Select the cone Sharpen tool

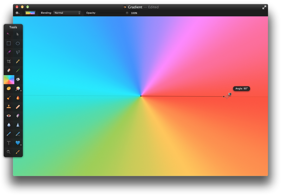tap(18, 125)
